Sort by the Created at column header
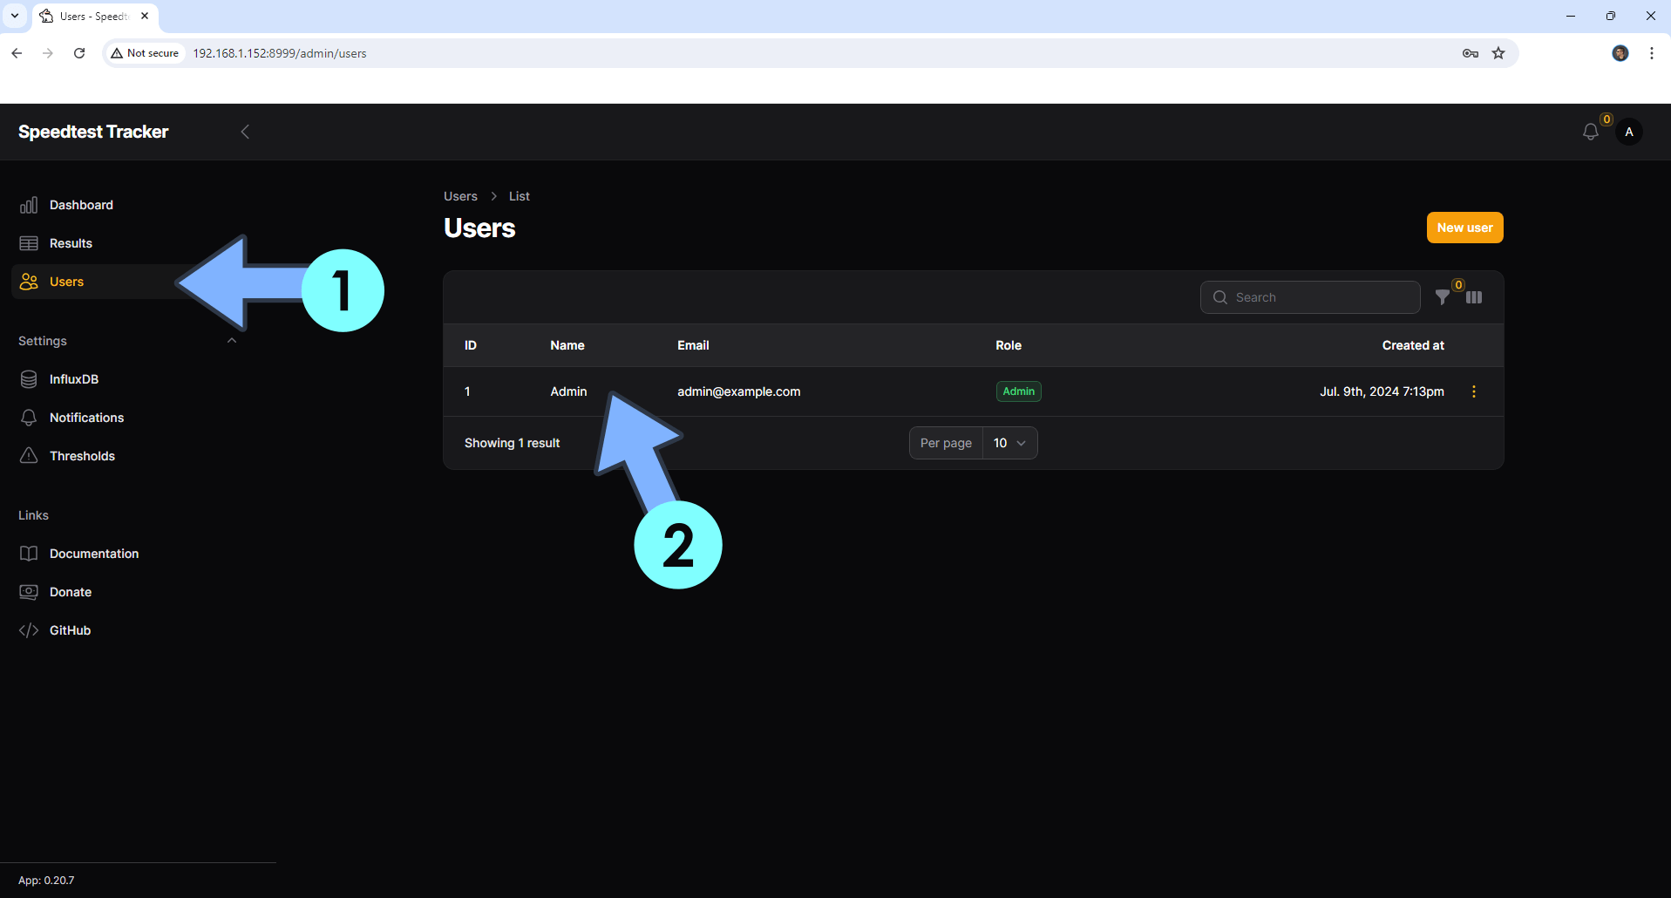Image resolution: width=1671 pixels, height=898 pixels. (x=1413, y=345)
